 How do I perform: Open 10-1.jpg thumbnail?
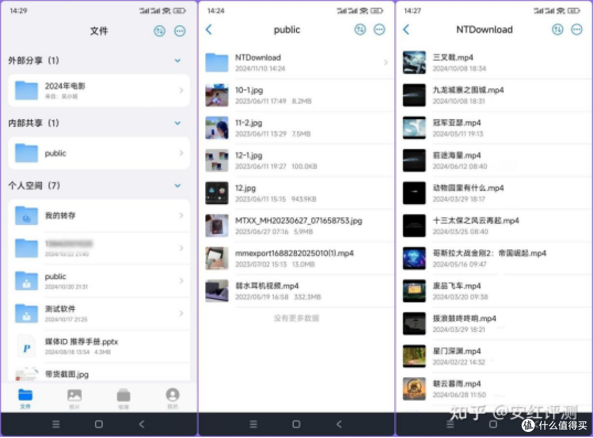(x=217, y=96)
